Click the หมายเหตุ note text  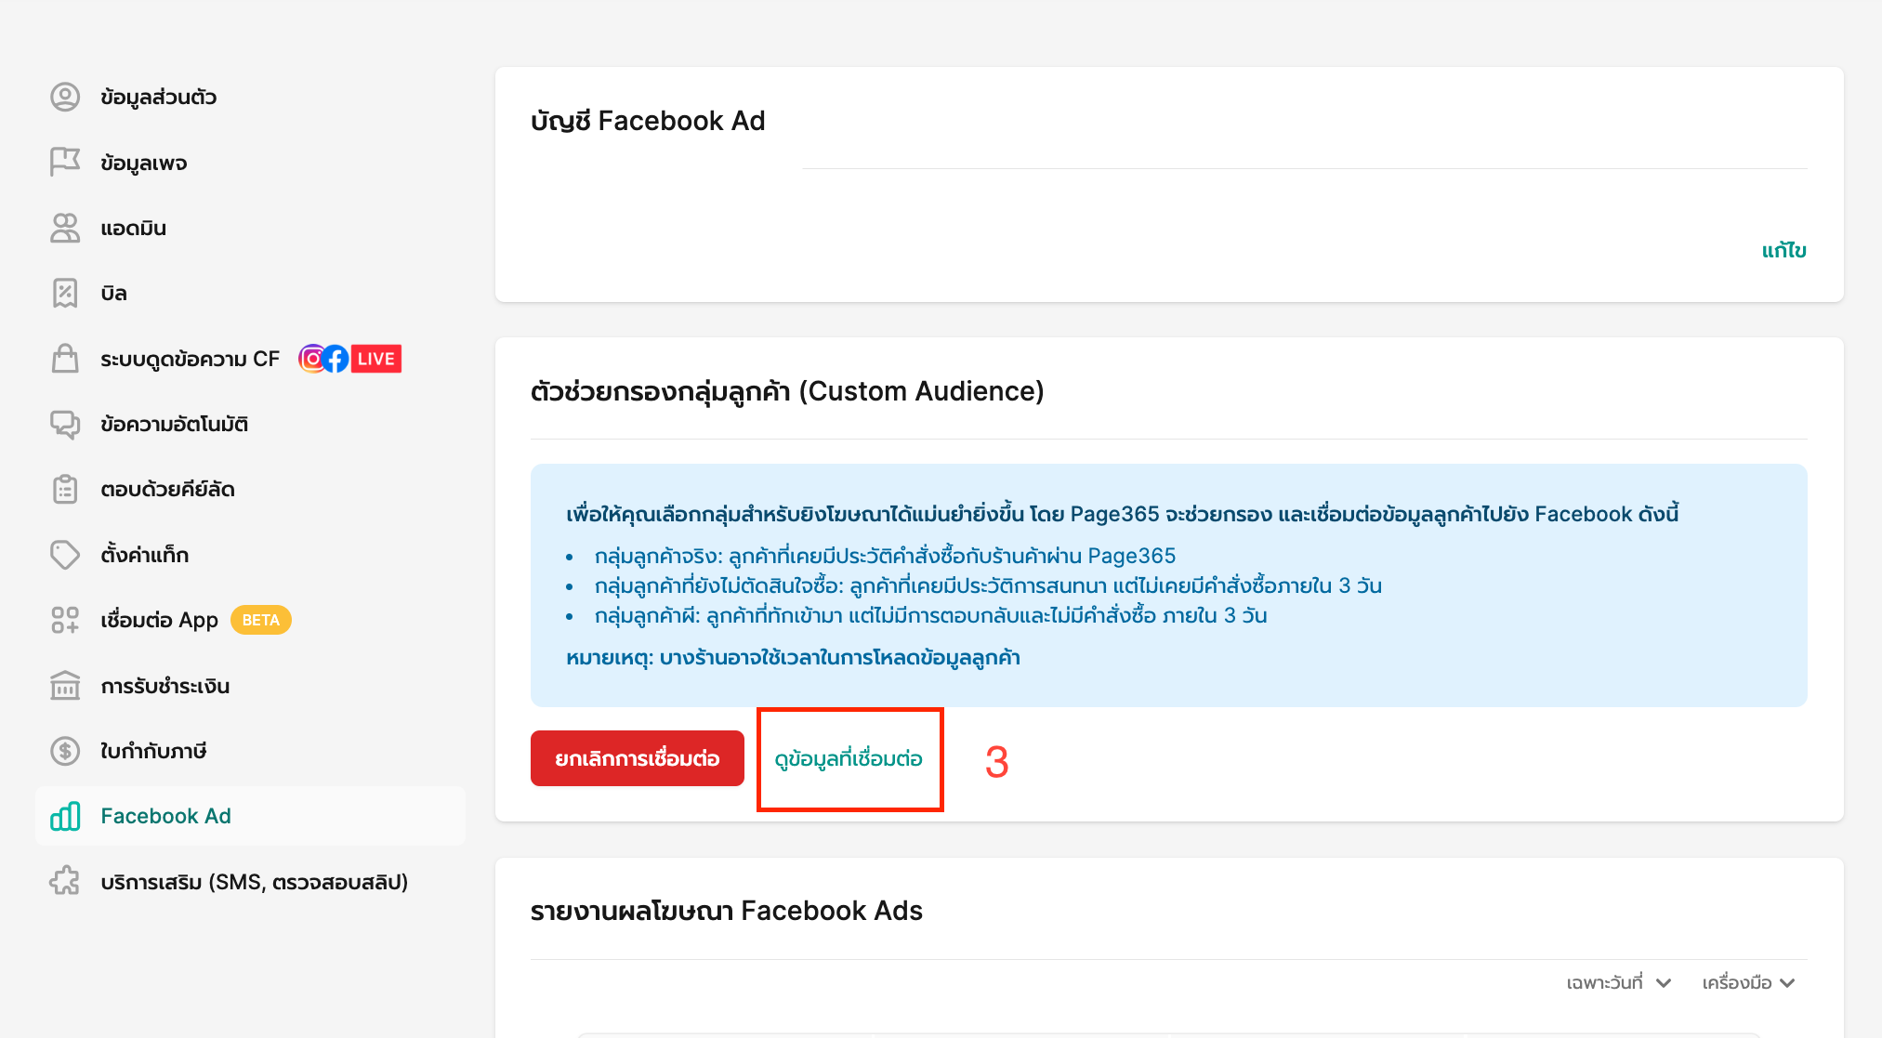click(793, 658)
